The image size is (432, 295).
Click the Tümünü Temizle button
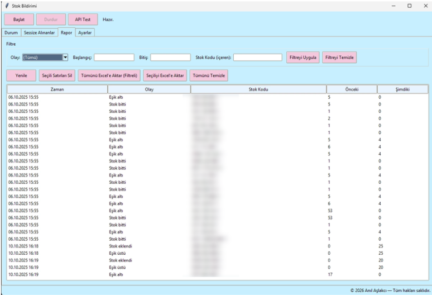pyautogui.click(x=209, y=75)
